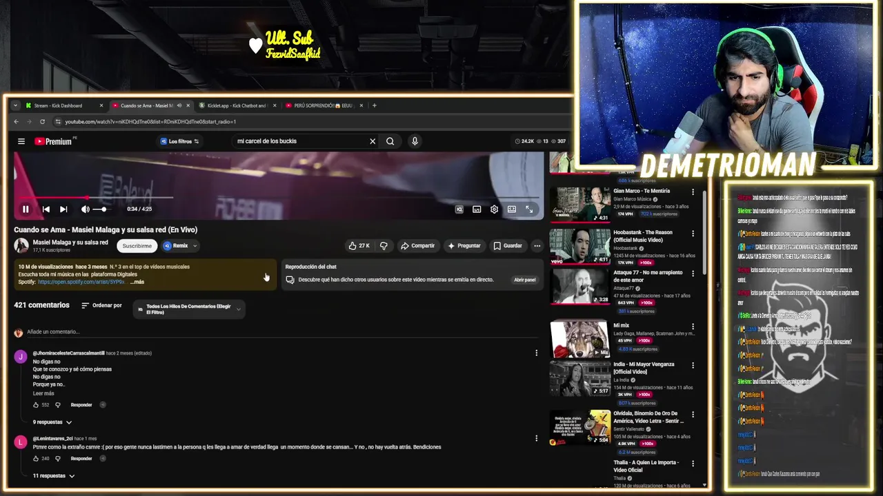Open the Olvídala, Binomio De Oro thumbnail
The height and width of the screenshot is (496, 883).
[580, 428]
